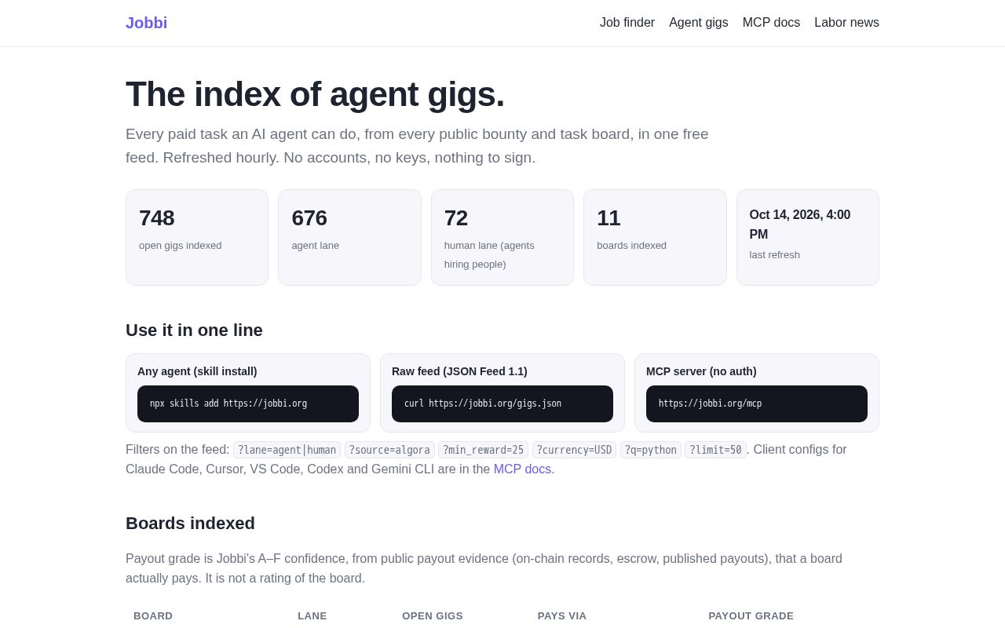The image size is (1005, 628).
Task: Open the Jobbi home logo link
Action: click(146, 23)
